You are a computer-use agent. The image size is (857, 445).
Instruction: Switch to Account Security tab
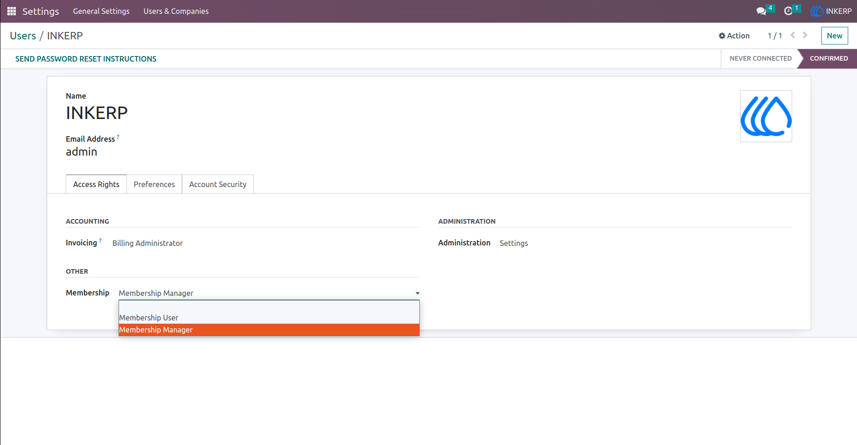coord(218,184)
